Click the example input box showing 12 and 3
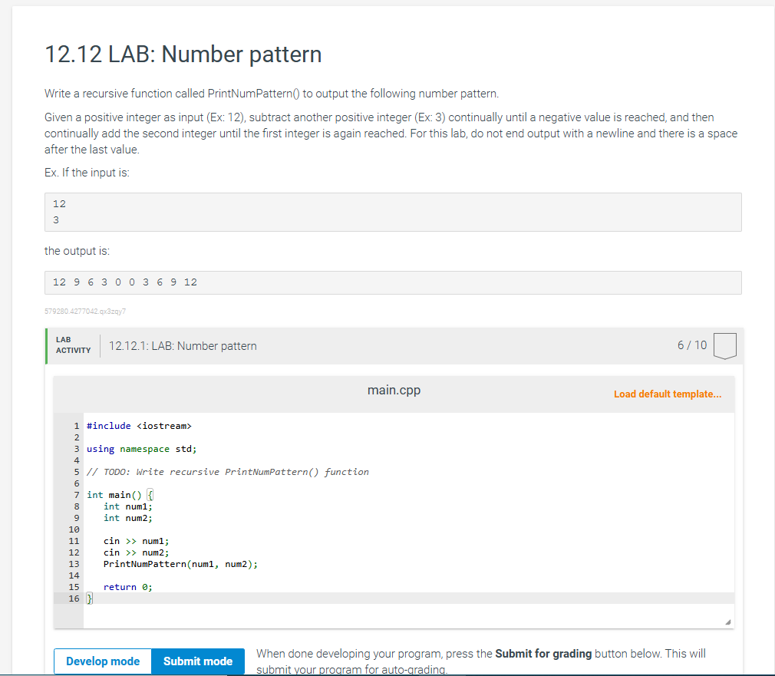775x676 pixels. tap(393, 212)
